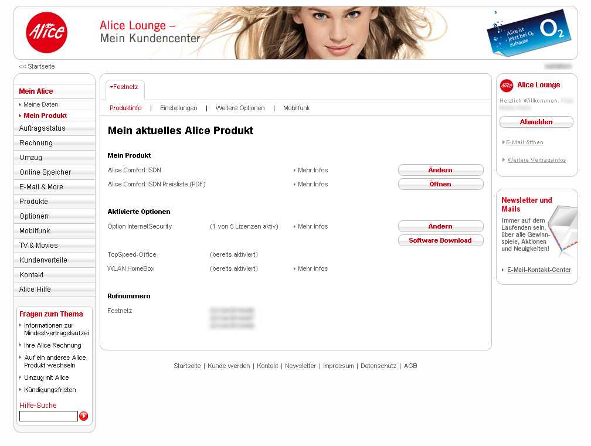Click the Alice logo in the header

pyautogui.click(x=46, y=33)
